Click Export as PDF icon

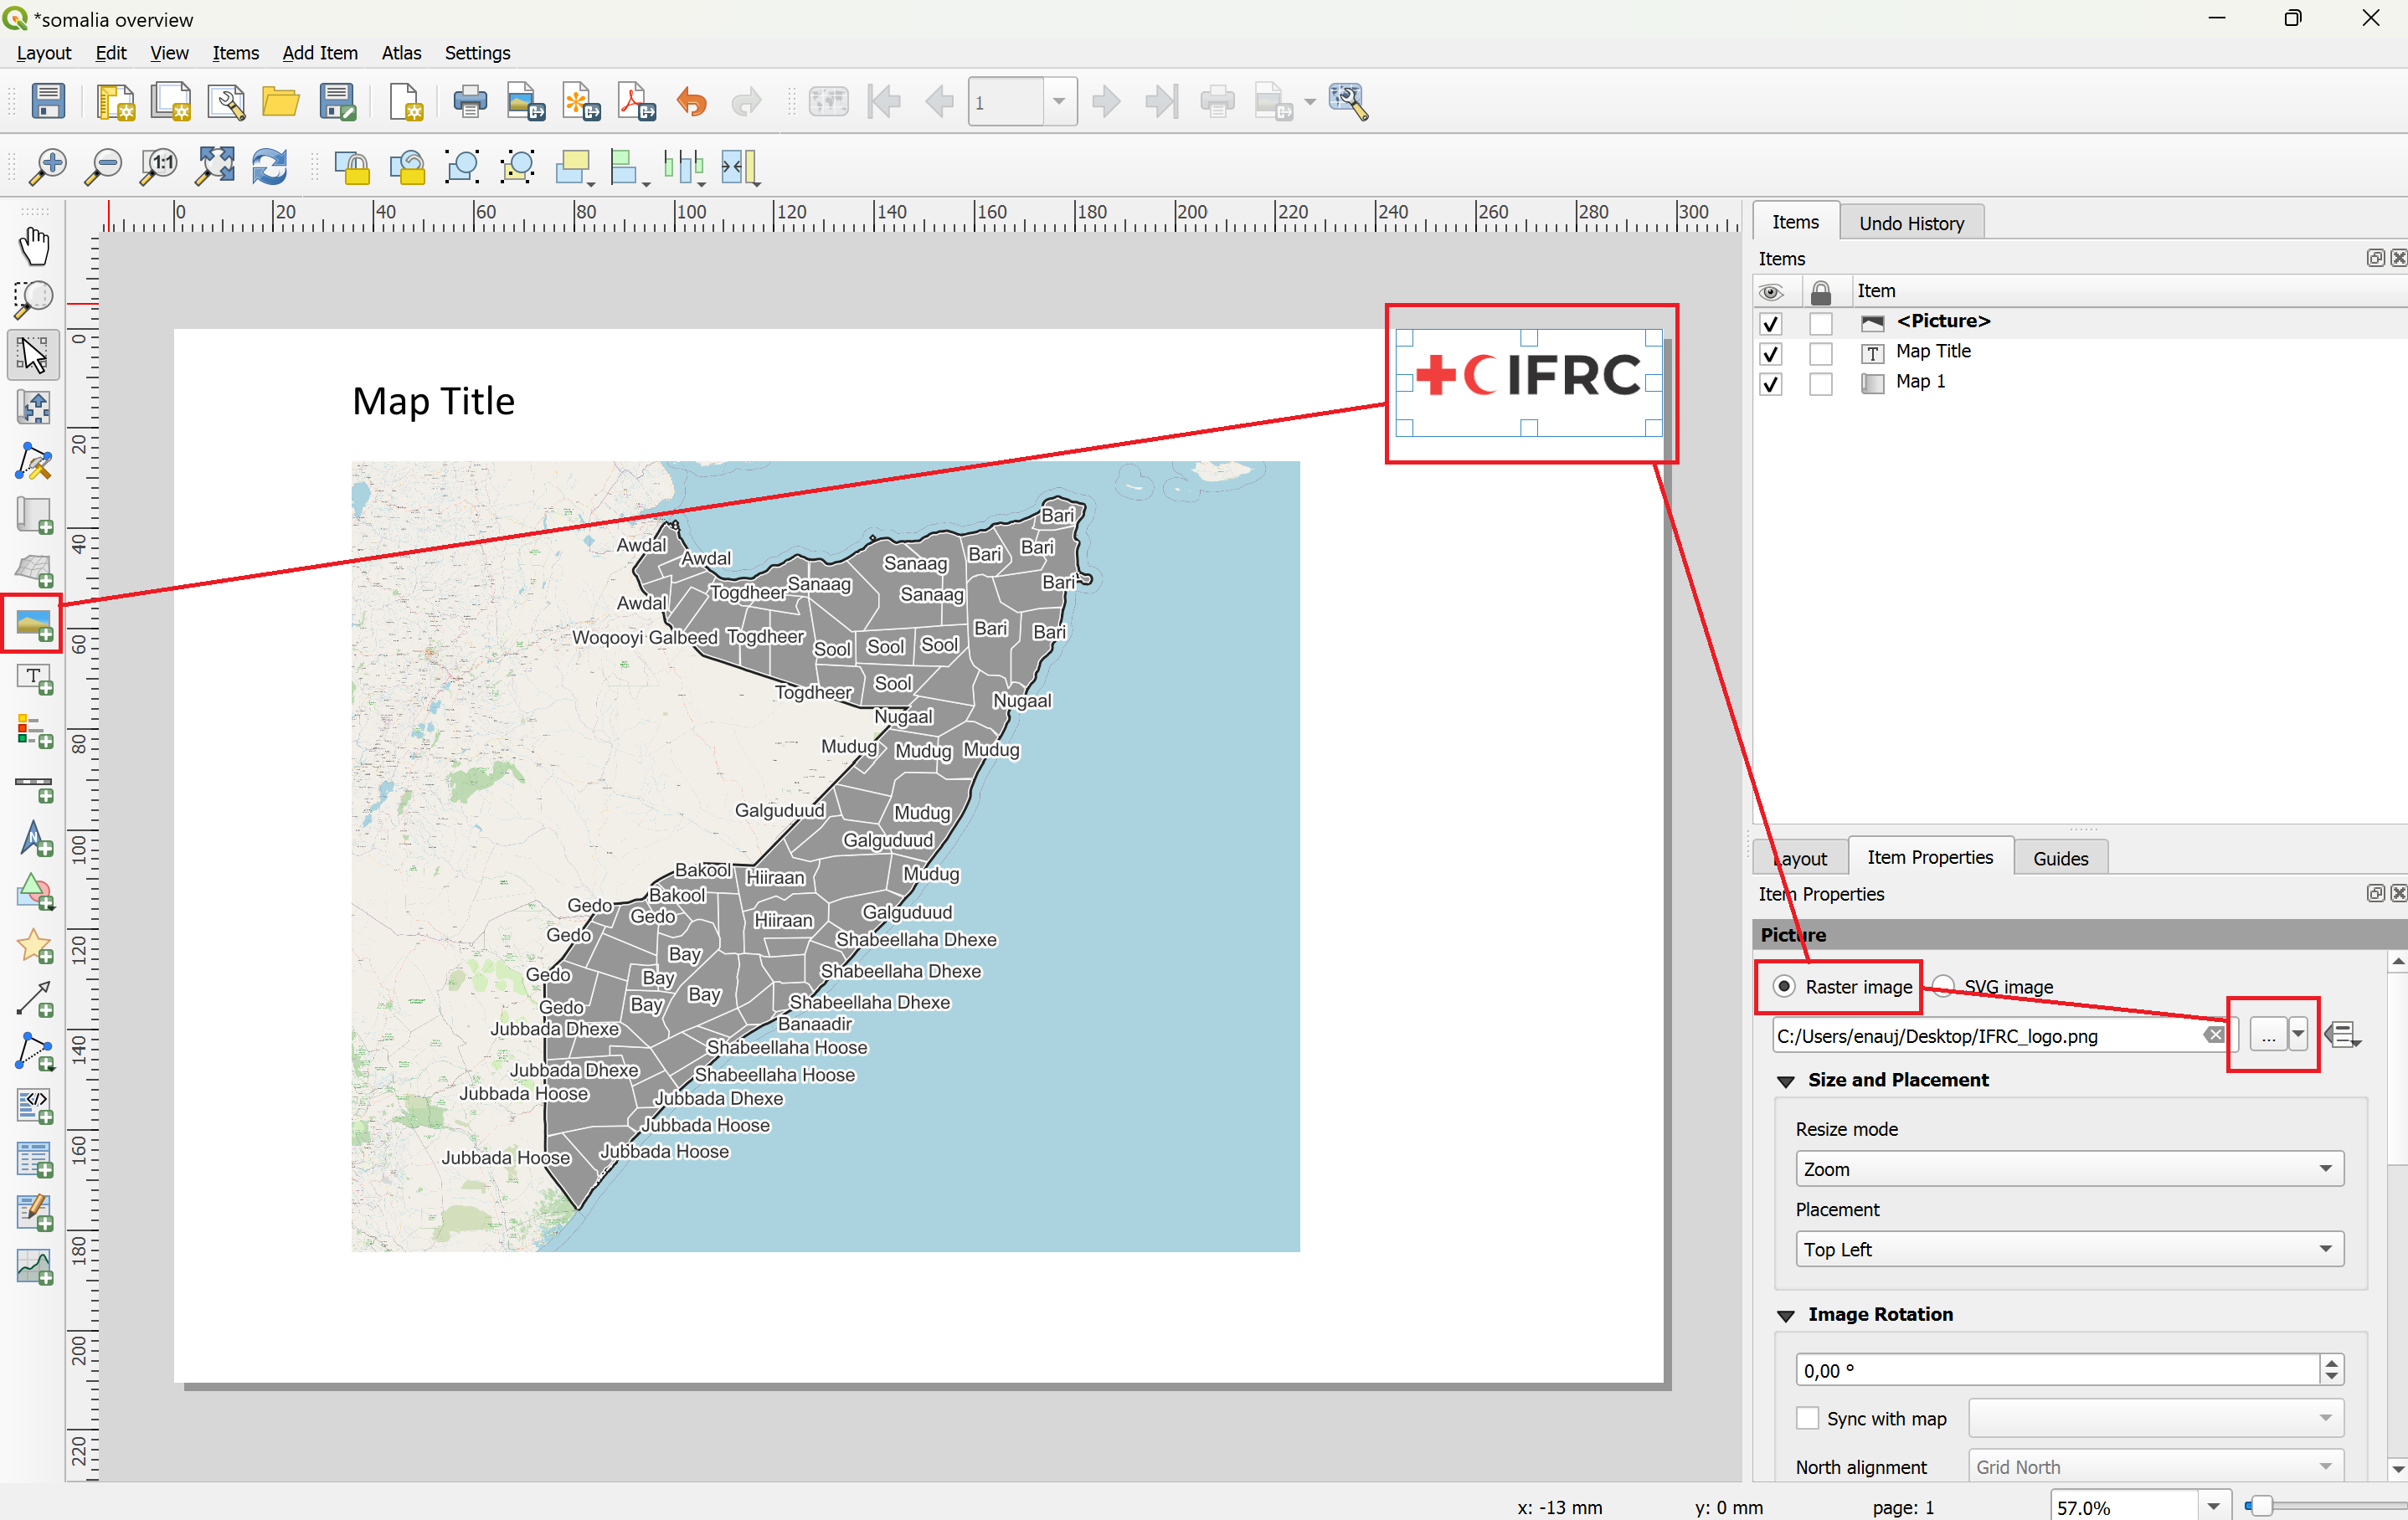636,102
